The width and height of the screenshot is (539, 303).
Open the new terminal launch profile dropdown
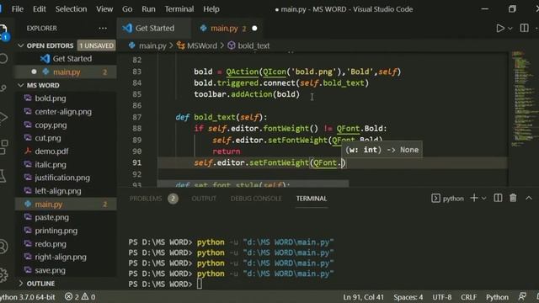point(483,199)
